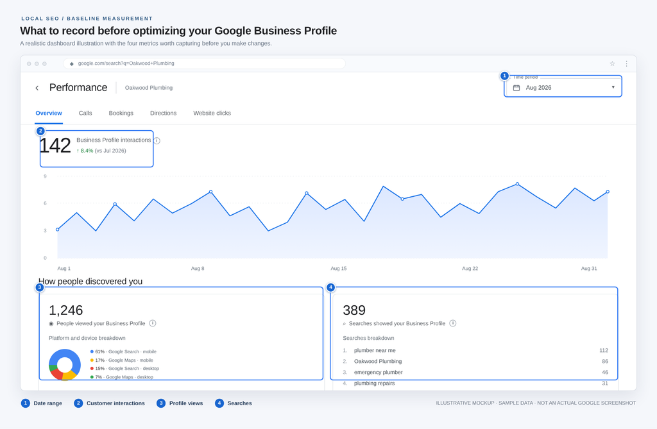The height and width of the screenshot is (429, 657).
Task: Click 'Searches breakdown' label
Action: 368,338
